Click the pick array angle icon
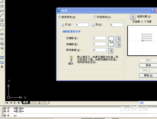The image size is (157, 119). point(111,51)
